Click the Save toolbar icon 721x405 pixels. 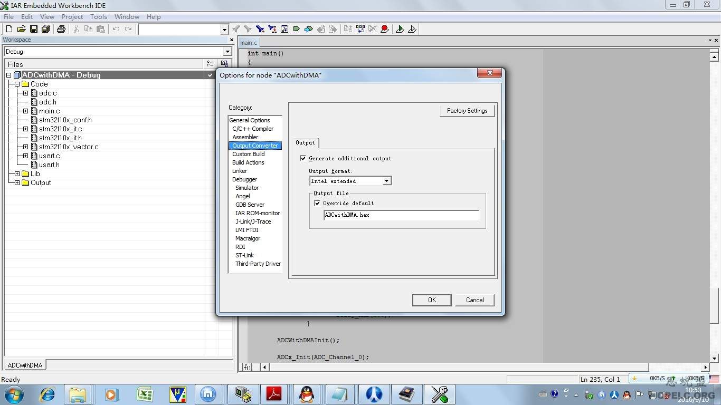pyautogui.click(x=33, y=29)
